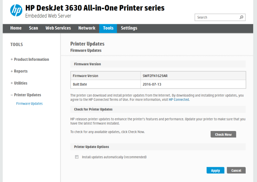The height and width of the screenshot is (182, 257).
Task: Click the Check for Printer Updates header
Action: [93, 109]
